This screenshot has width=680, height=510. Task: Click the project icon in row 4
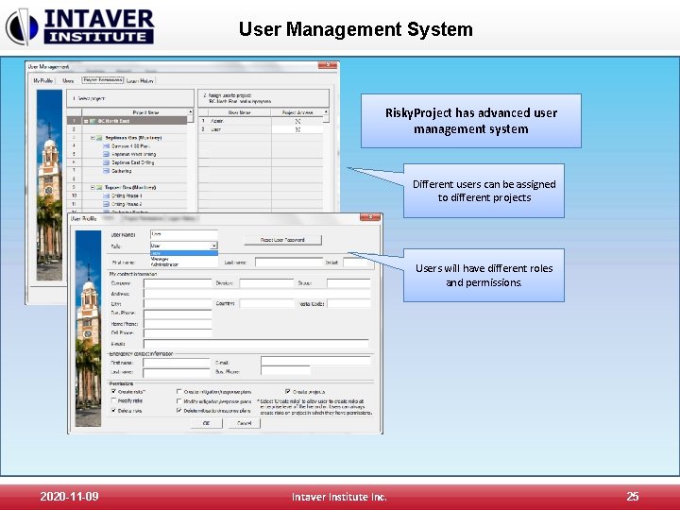tap(106, 146)
